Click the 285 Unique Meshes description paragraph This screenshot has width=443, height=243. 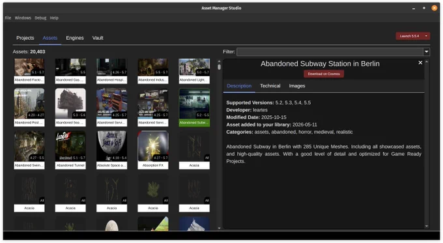(324, 154)
